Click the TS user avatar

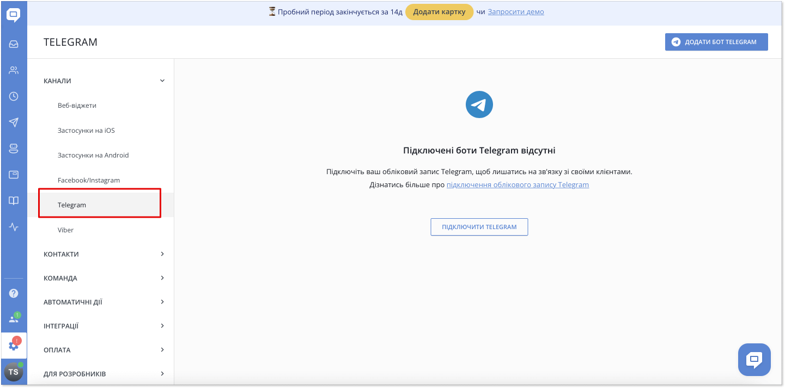(14, 372)
